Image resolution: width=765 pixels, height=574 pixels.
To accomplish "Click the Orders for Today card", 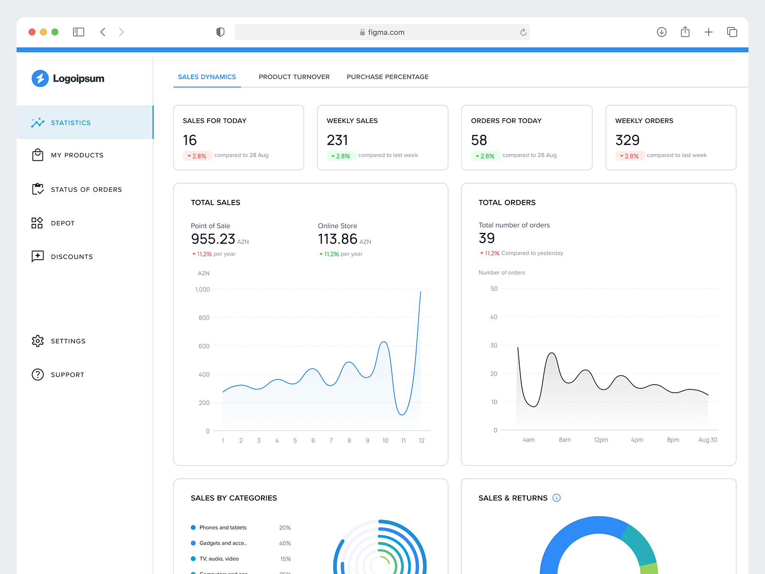I will pyautogui.click(x=527, y=138).
